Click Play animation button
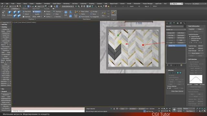This screenshot has height=116, width=207. click(x=164, y=109)
